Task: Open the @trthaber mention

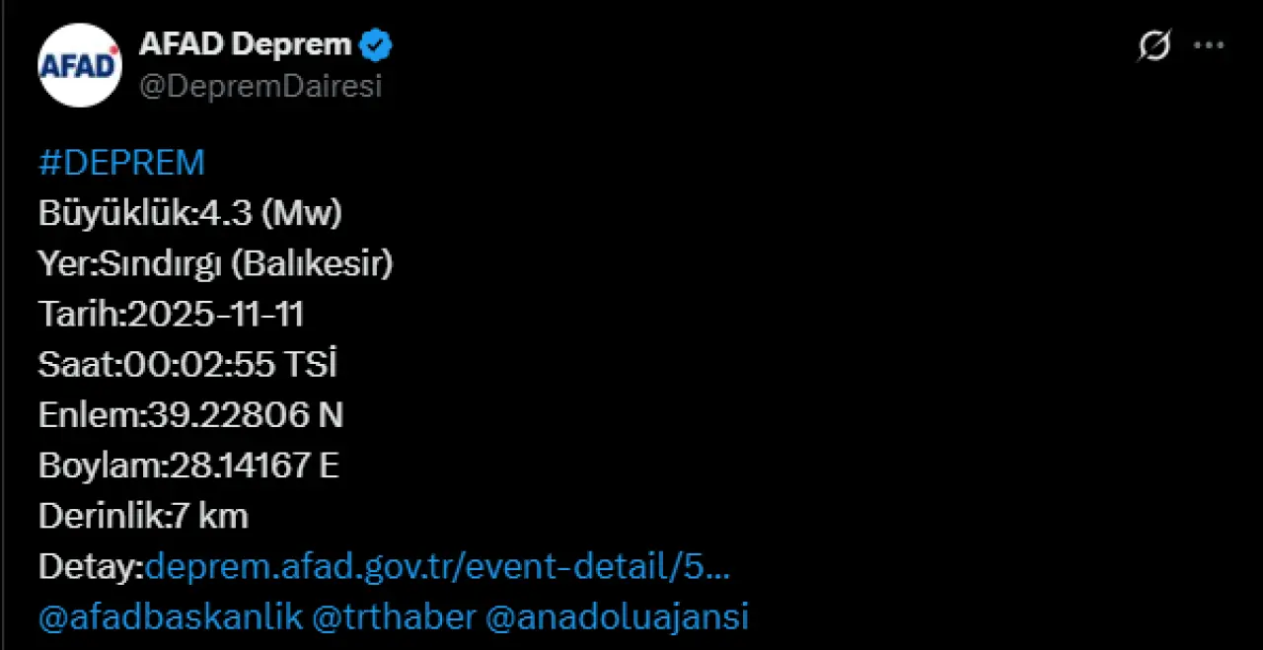Action: click(x=394, y=617)
